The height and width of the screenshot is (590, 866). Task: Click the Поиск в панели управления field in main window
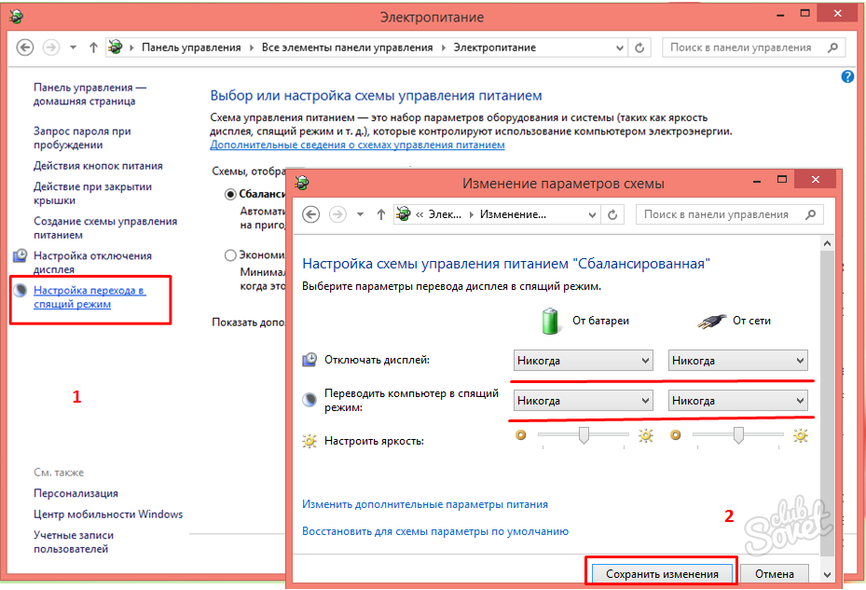click(746, 47)
